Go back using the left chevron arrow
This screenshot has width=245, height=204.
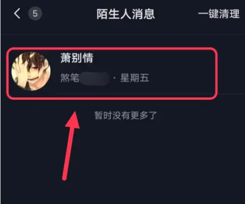tap(17, 13)
